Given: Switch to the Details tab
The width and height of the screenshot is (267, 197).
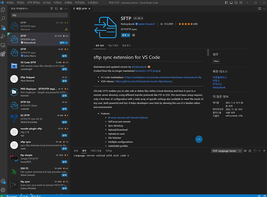Looking at the screenshot, I should pos(100,46).
